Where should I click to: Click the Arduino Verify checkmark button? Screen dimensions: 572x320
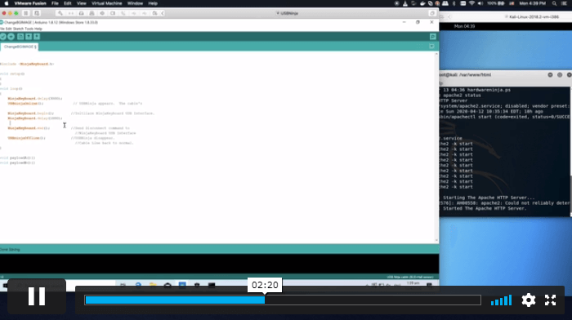pyautogui.click(x=3, y=37)
